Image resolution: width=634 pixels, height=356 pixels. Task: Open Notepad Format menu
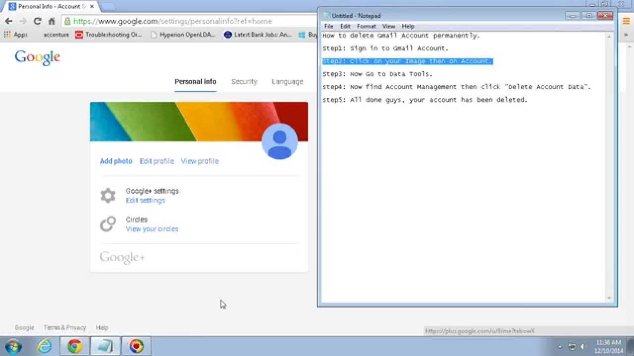(367, 26)
